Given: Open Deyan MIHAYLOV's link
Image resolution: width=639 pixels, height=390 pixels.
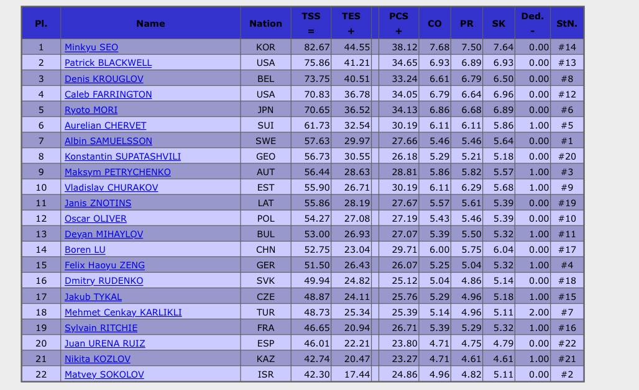Looking at the screenshot, I should click(104, 234).
